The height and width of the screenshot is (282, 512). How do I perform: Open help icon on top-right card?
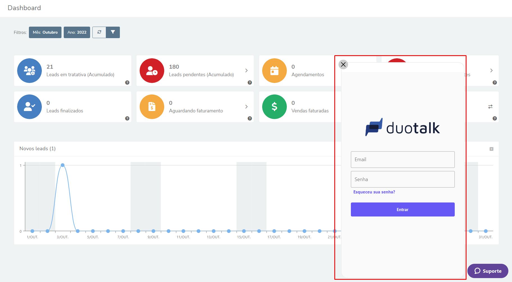495,82
